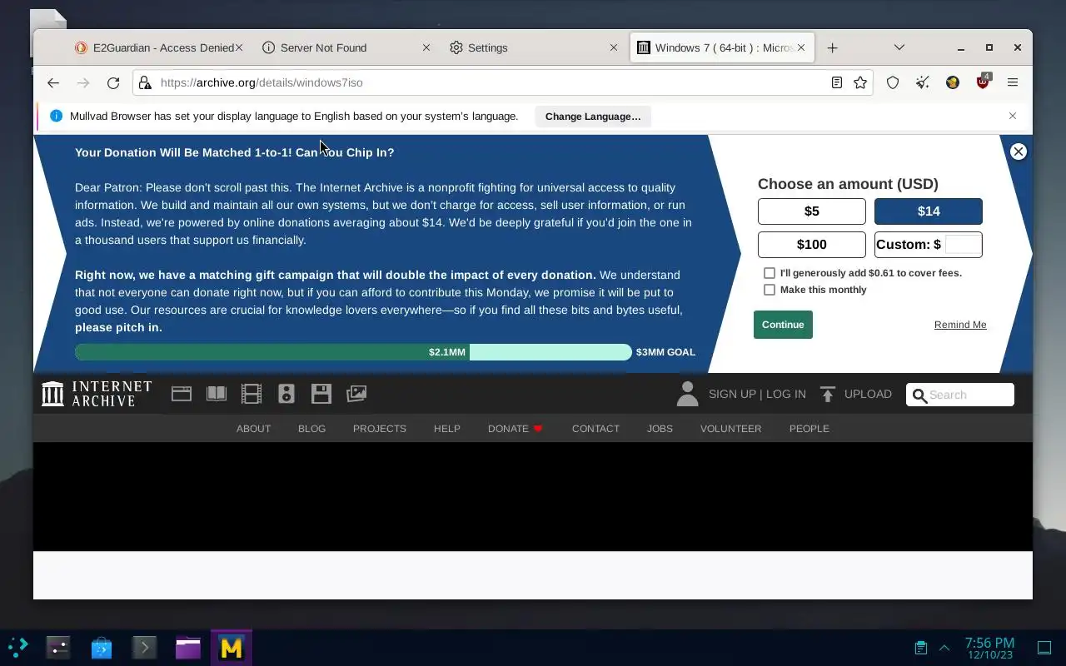The height and width of the screenshot is (666, 1066).
Task: Open PEOPLE in Archive navigation
Action: click(x=809, y=429)
